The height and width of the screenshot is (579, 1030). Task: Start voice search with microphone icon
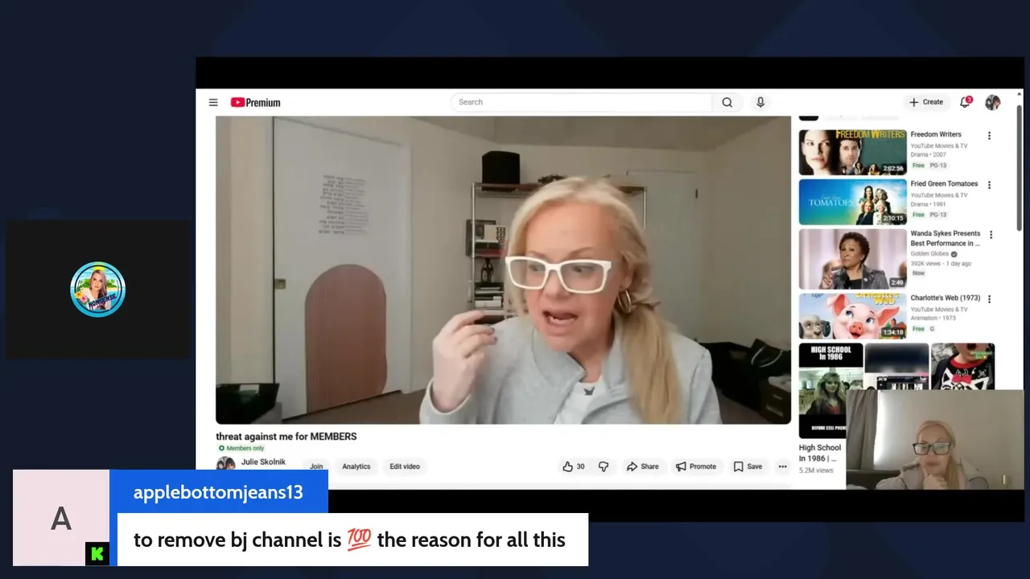760,102
